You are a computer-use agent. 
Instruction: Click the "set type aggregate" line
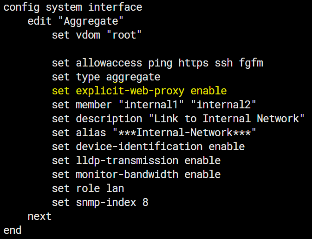pos(106,77)
